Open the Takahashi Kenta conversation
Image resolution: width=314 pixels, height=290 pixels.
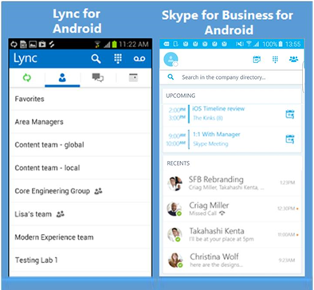(x=232, y=235)
